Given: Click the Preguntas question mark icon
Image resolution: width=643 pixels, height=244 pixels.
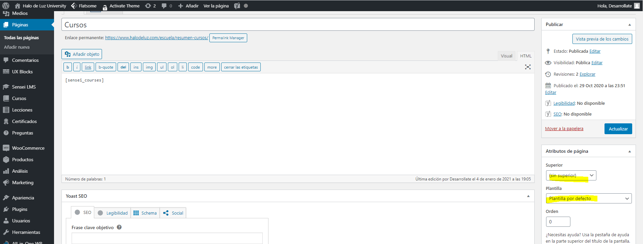Looking at the screenshot, I should pos(6,133).
